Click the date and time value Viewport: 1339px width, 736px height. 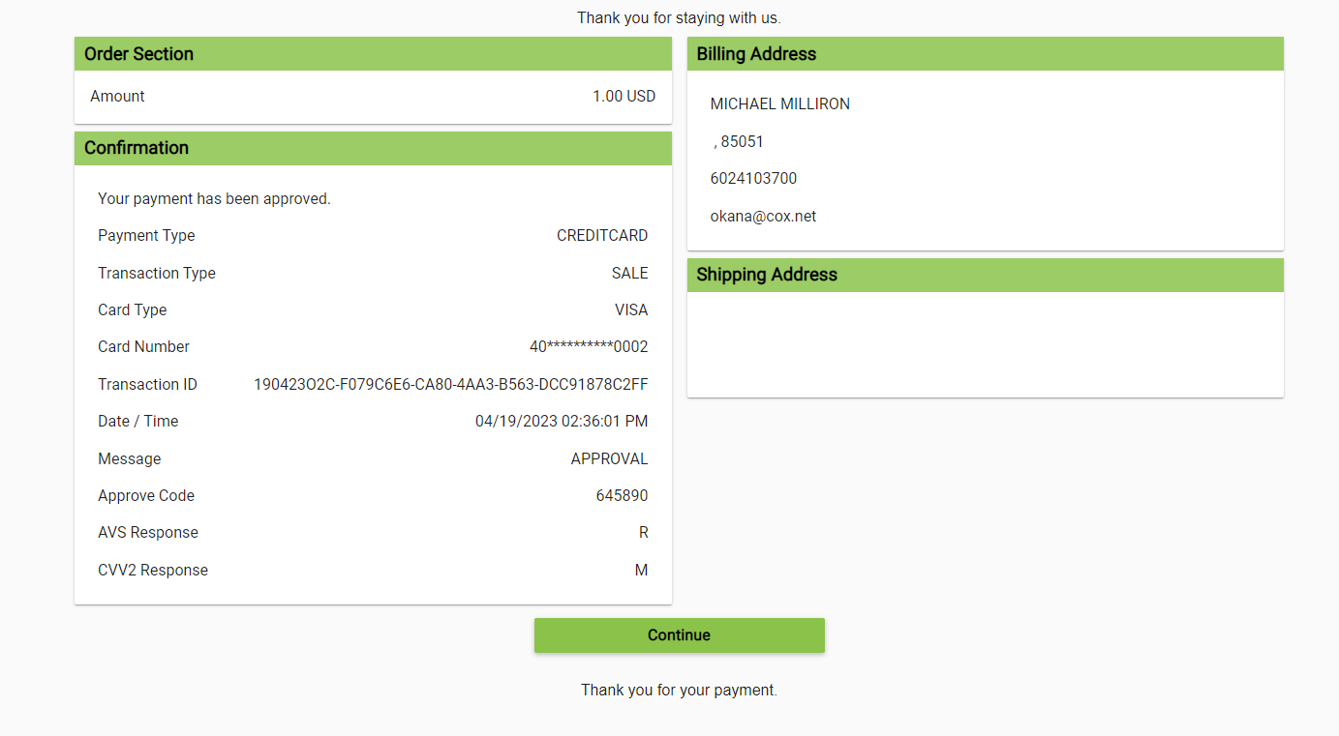562,422
